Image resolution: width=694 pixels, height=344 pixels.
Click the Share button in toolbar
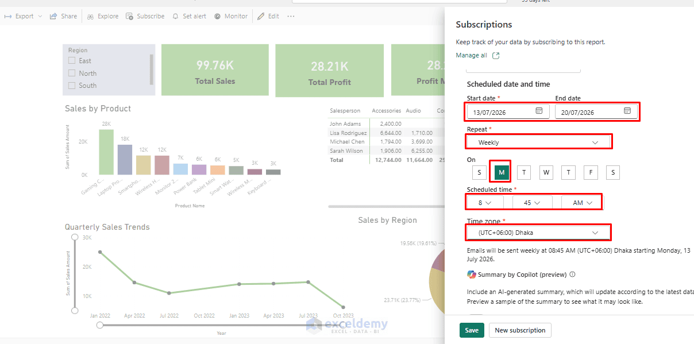pos(63,16)
